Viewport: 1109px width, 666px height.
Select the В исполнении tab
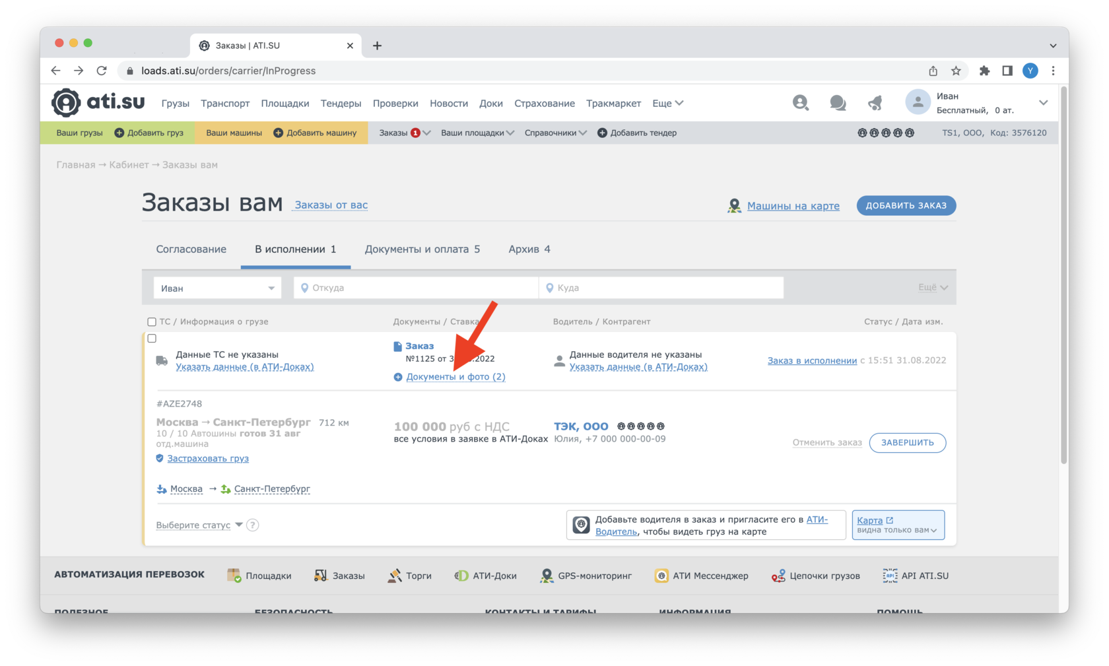pyautogui.click(x=296, y=250)
